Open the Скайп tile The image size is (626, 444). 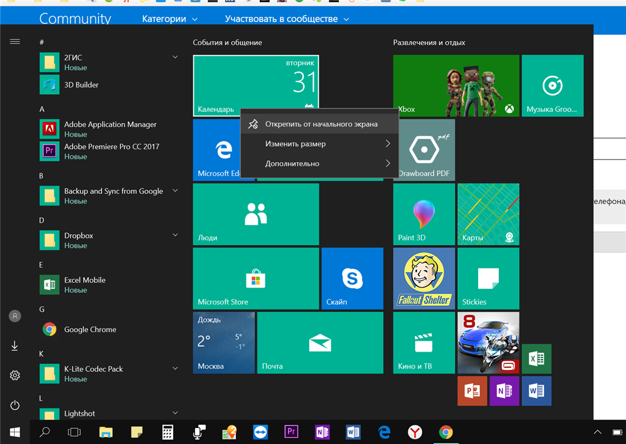[352, 279]
